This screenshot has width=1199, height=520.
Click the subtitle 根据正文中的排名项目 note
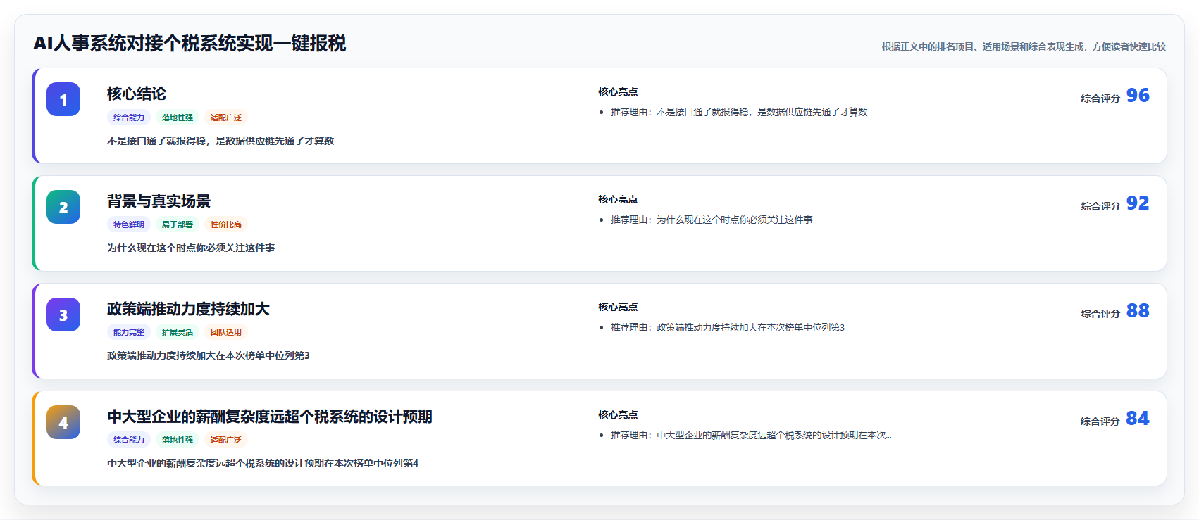[x=1024, y=46]
